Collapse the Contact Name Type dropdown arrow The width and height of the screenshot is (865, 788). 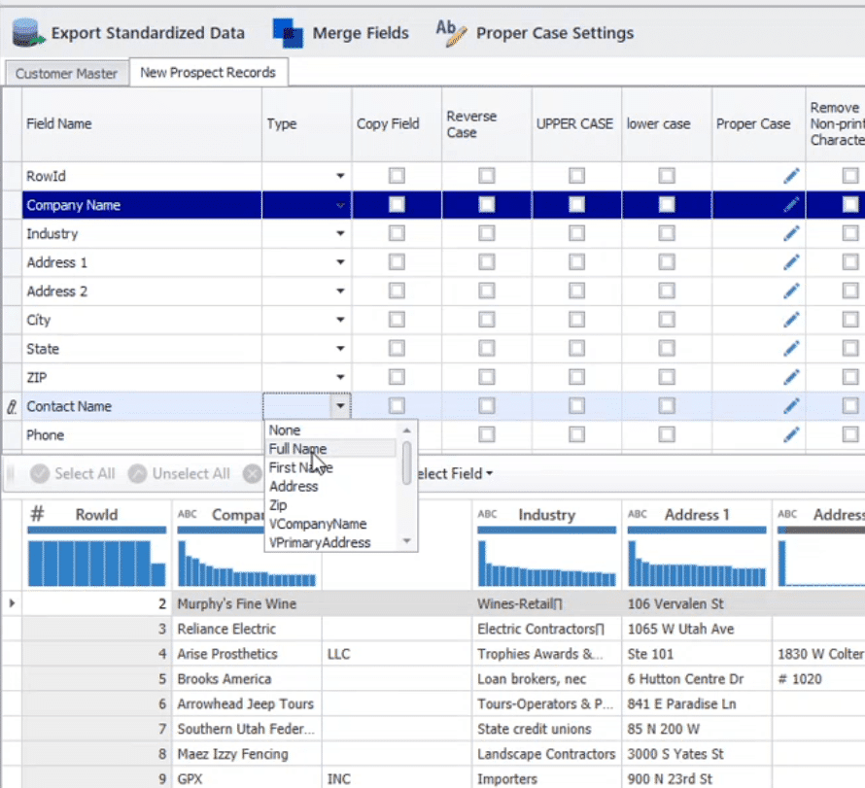click(x=340, y=406)
